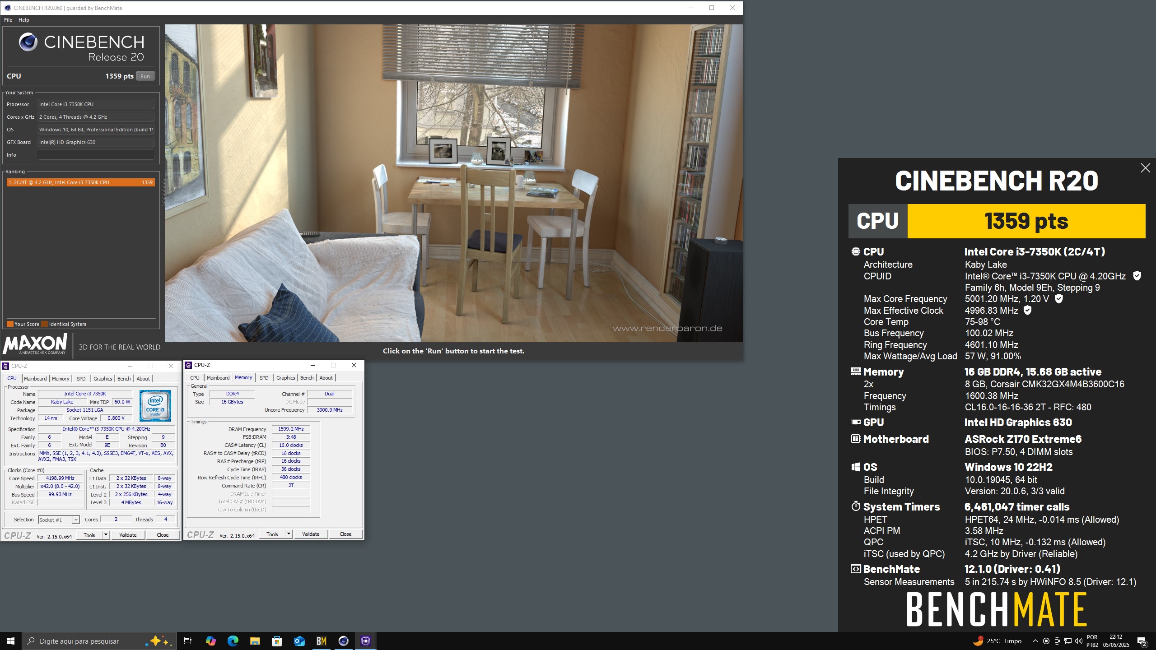Click the Core Speed value 4198.99 MHz
The width and height of the screenshot is (1156, 650).
coord(60,478)
